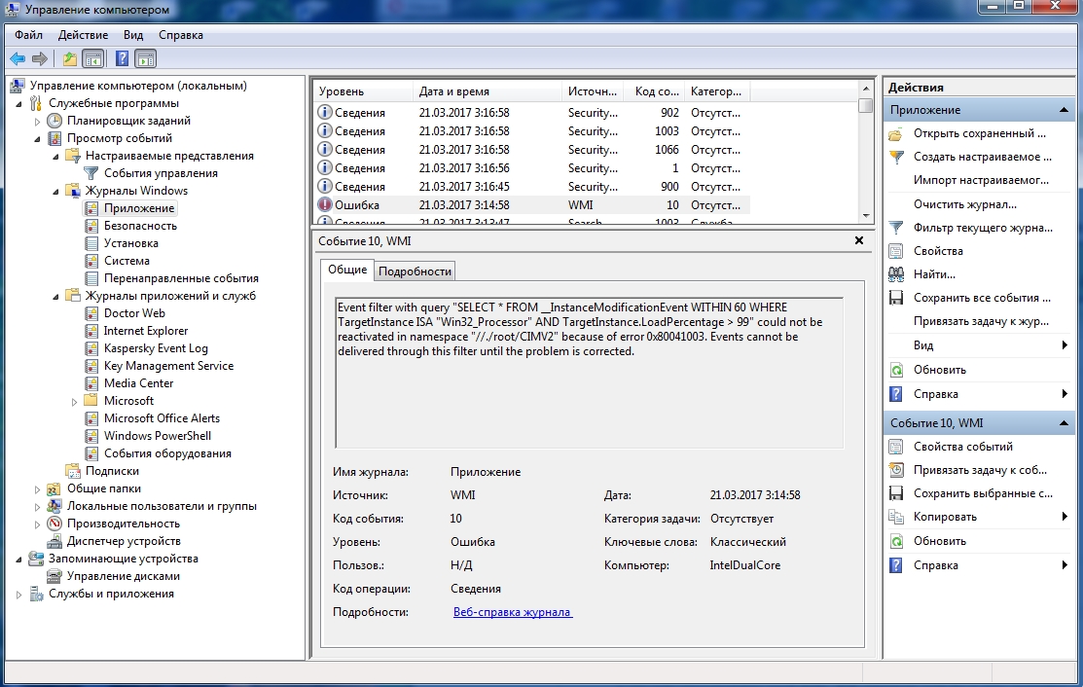
Task: Click event list scrollbar up arrow
Action: click(865, 90)
